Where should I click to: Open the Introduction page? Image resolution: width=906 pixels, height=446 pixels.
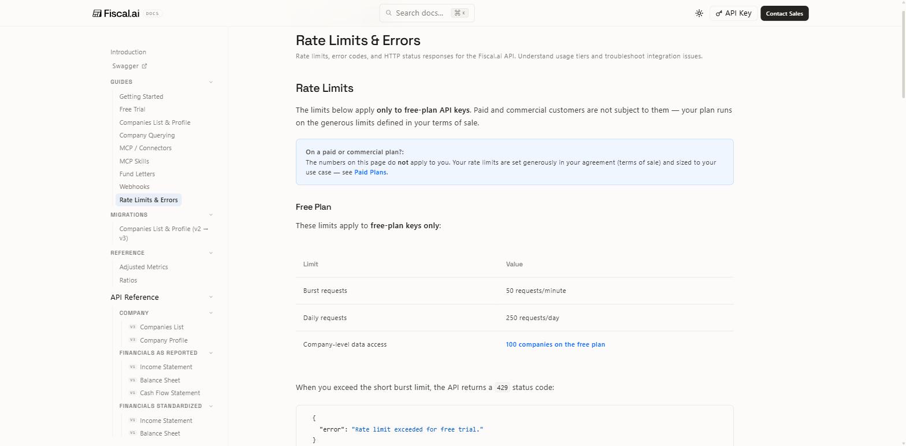click(128, 52)
